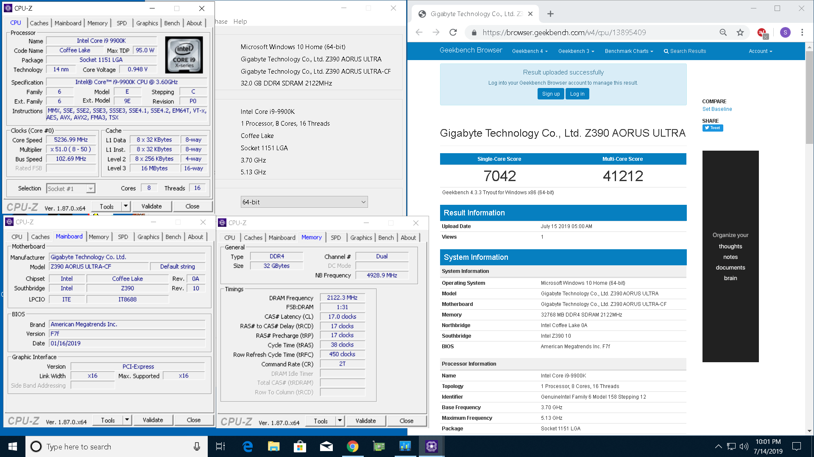Click the Chrome back arrow icon
The image size is (814, 457).
pyautogui.click(x=419, y=33)
